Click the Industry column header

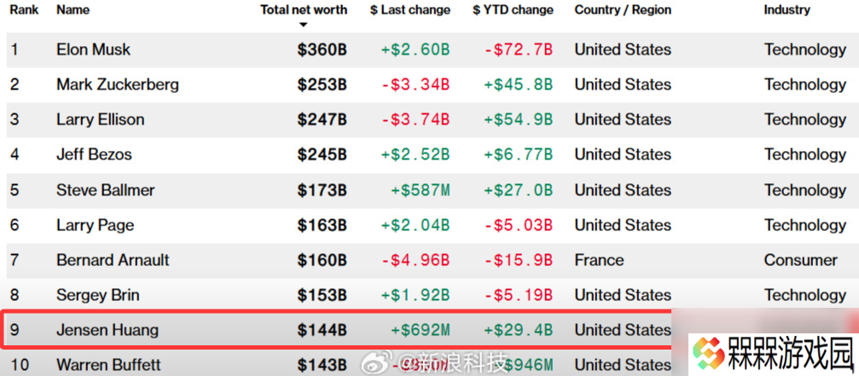(x=787, y=10)
